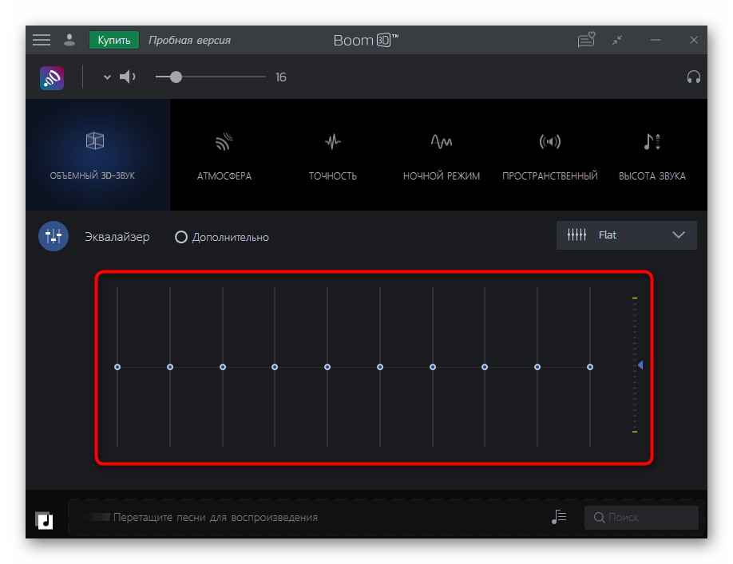Screen dimensions: 733x564
Task: Click the blue preamp gain arrow marker
Action: coord(640,365)
